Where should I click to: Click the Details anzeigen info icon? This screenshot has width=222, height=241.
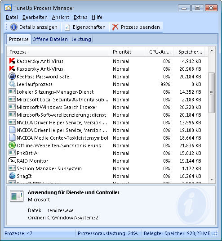[14, 27]
